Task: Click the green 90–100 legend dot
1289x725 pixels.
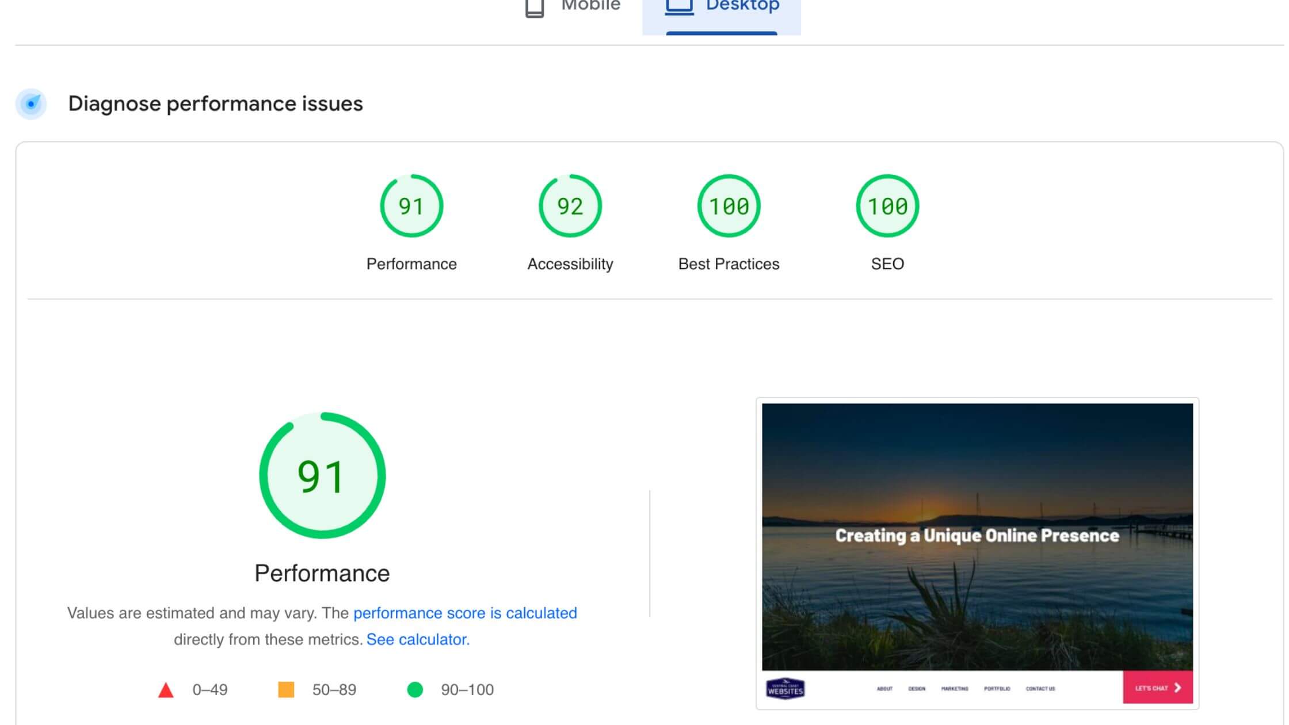Action: tap(415, 689)
